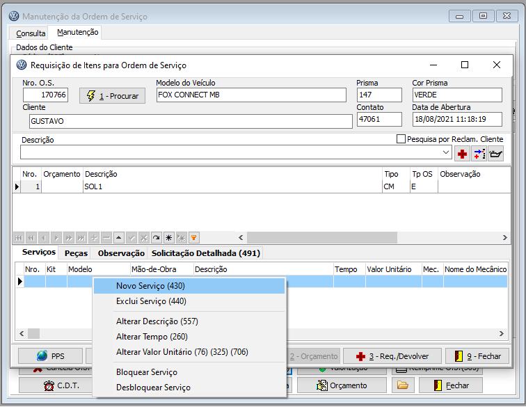
Task: Click the oil can icon button
Action: (x=495, y=154)
